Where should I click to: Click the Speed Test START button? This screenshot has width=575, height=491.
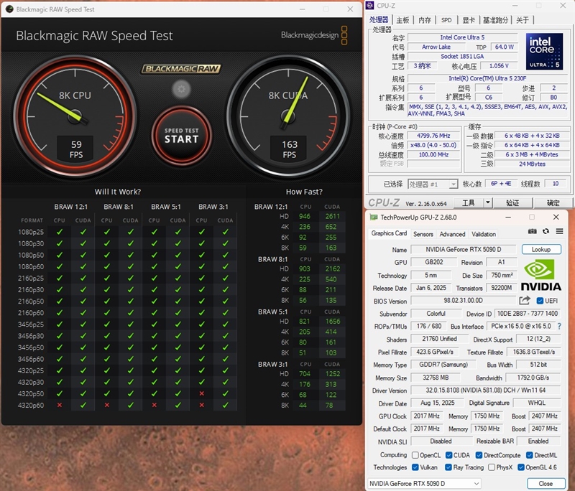[x=180, y=135]
